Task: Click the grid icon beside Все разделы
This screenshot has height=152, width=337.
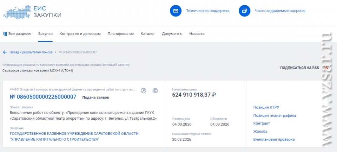Action: click(5, 34)
